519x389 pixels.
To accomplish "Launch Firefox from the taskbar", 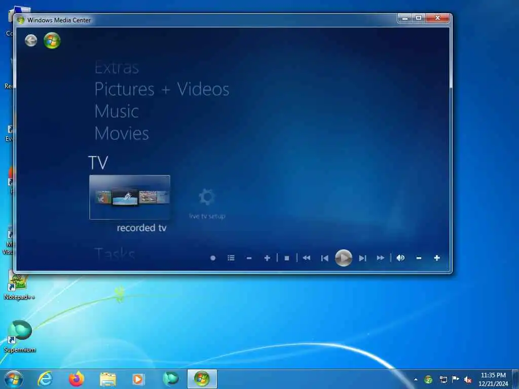I will (x=77, y=379).
